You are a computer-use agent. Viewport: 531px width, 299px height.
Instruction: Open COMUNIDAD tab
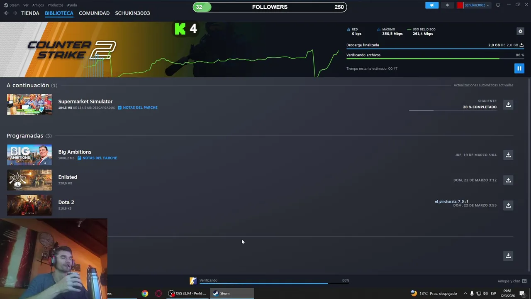click(94, 13)
